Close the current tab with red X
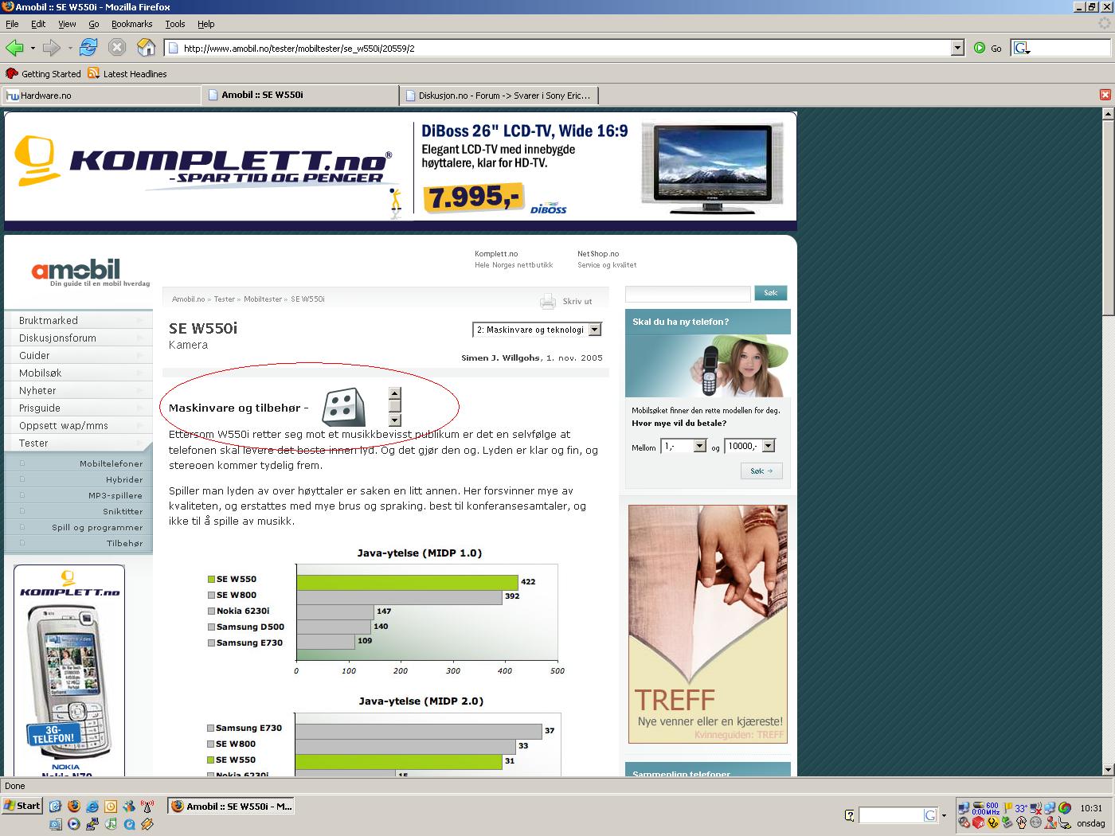This screenshot has height=836, width=1115. pyautogui.click(x=1105, y=95)
